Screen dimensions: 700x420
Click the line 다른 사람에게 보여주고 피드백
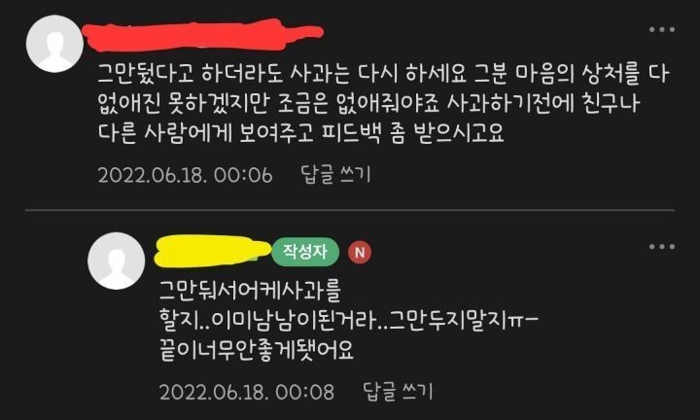tap(300, 132)
